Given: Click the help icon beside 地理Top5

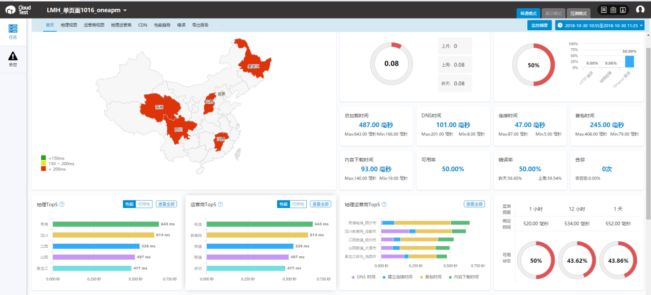Looking at the screenshot, I should pyautogui.click(x=62, y=204).
